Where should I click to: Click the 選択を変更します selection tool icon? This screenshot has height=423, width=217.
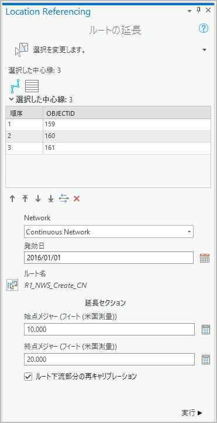point(22,49)
